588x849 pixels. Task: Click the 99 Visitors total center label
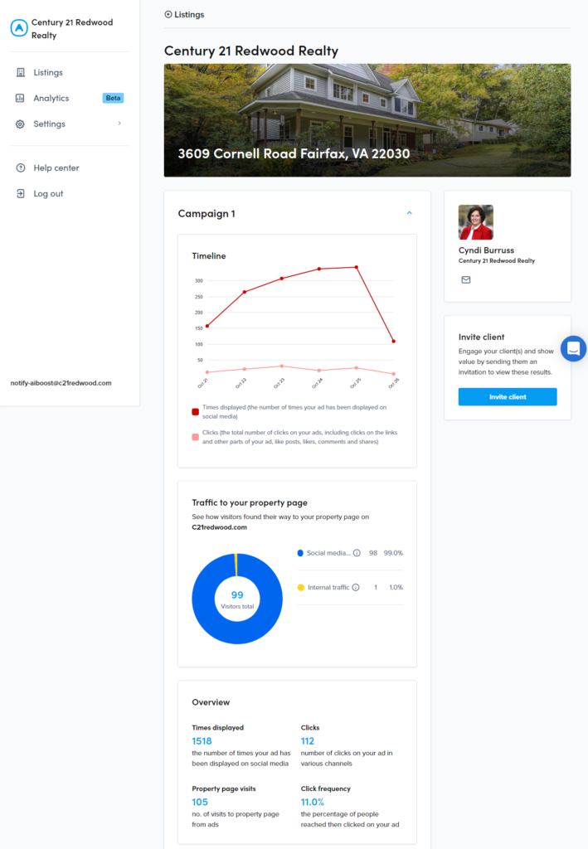[237, 599]
